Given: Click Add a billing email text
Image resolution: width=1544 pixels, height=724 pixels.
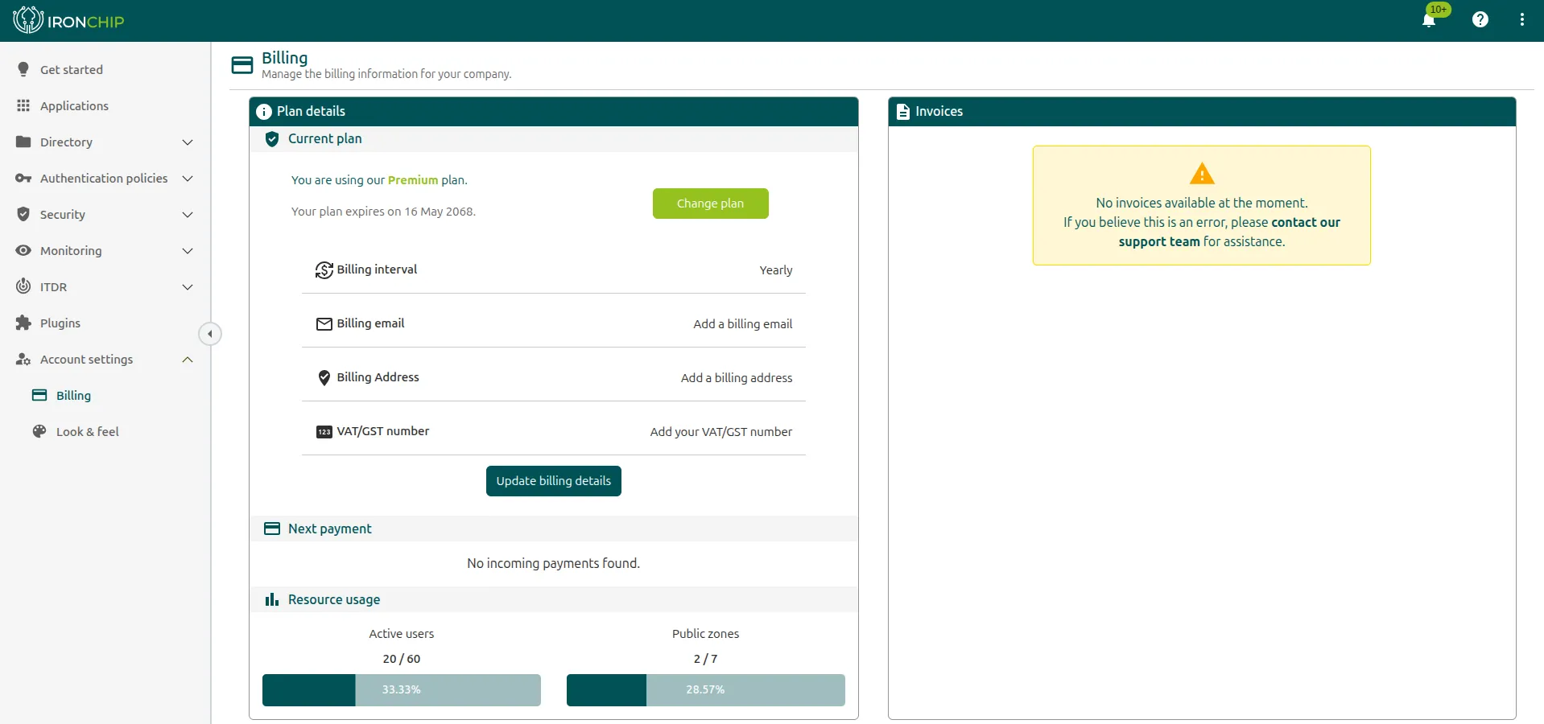Looking at the screenshot, I should point(743,324).
